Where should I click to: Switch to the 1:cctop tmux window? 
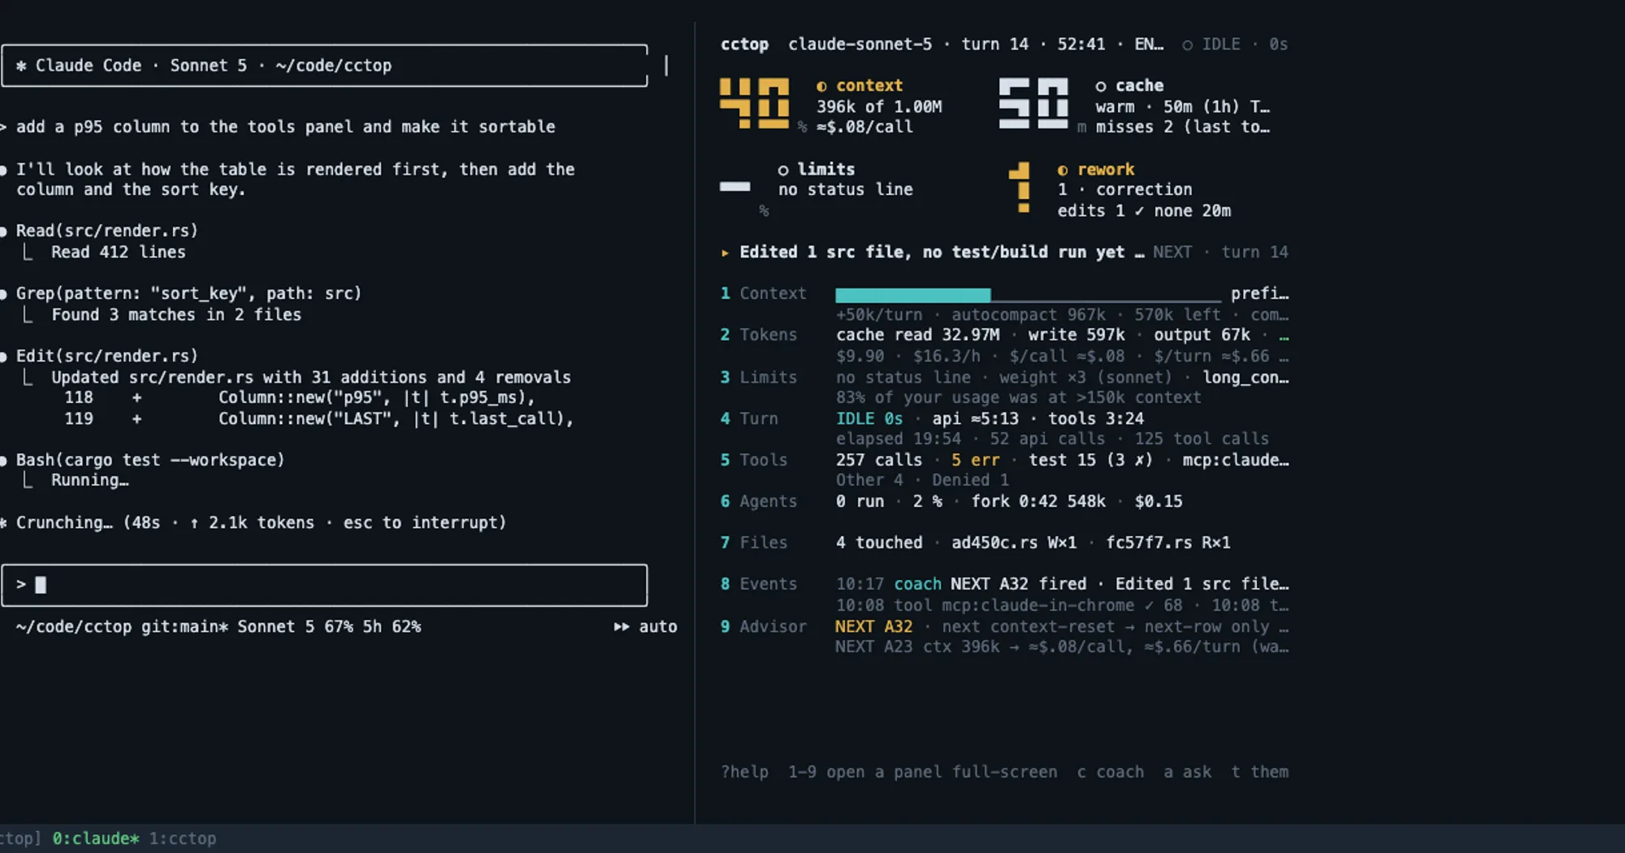[183, 838]
